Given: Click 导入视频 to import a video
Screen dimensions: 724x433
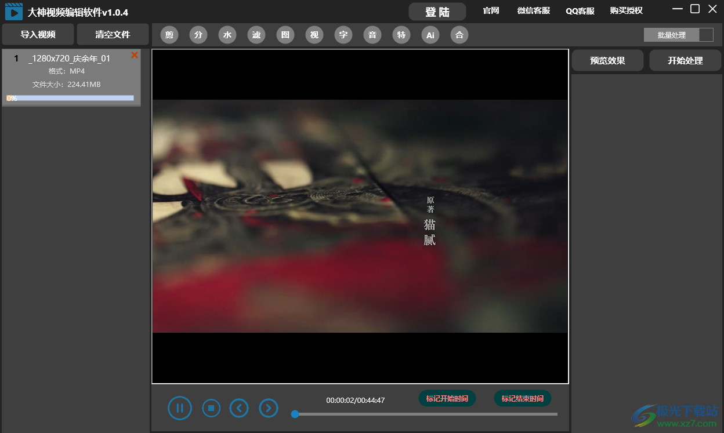Looking at the screenshot, I should pyautogui.click(x=38, y=35).
